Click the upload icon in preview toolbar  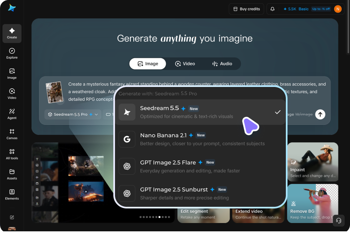point(37,204)
